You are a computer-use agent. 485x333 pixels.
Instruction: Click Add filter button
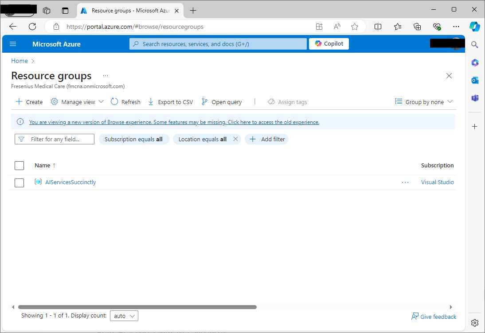[266, 139]
